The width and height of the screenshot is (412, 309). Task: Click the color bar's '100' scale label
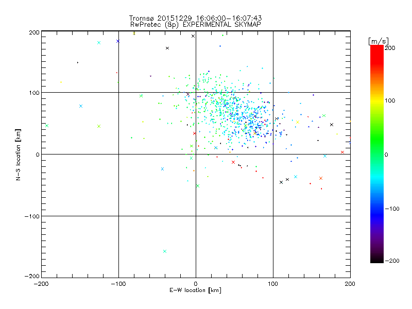(390, 100)
